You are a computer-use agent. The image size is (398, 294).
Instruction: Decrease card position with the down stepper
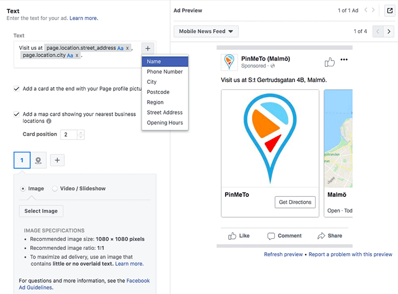coord(81,137)
